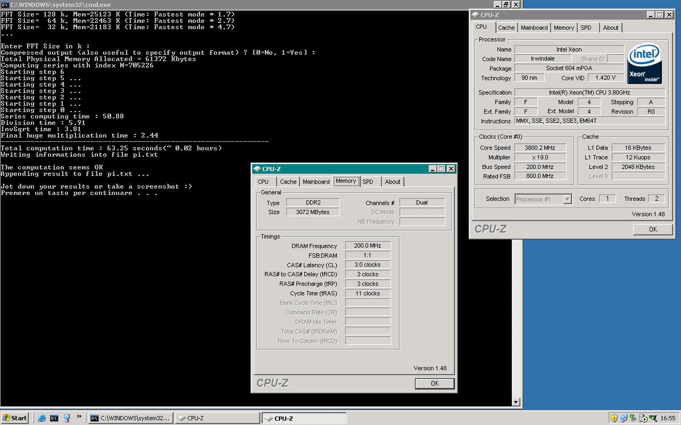Launch Internet Explorer from quick launch
Viewport: 681px width, 425px height.
[x=42, y=418]
